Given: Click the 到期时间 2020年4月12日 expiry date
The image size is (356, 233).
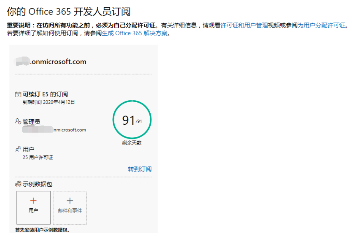Looking at the screenshot, I should click(49, 102).
